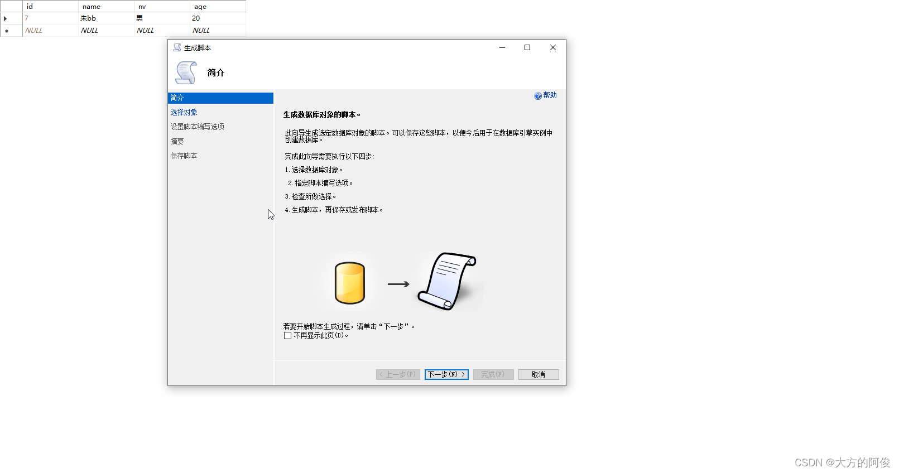
Task: Enable the '不再显示此页' checkbox
Action: pyautogui.click(x=288, y=336)
